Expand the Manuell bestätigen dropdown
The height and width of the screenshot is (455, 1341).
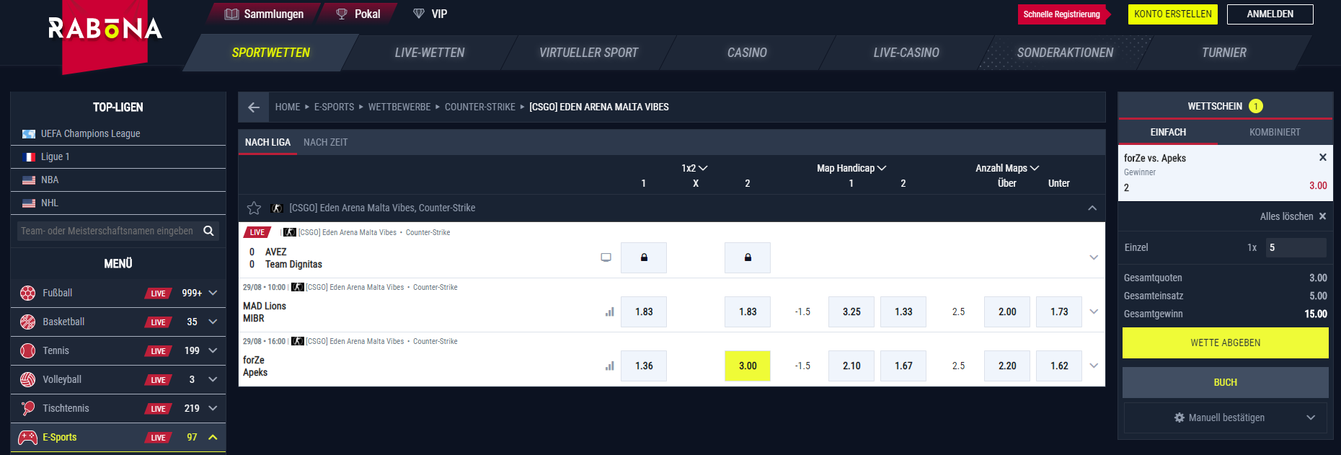(x=1311, y=418)
